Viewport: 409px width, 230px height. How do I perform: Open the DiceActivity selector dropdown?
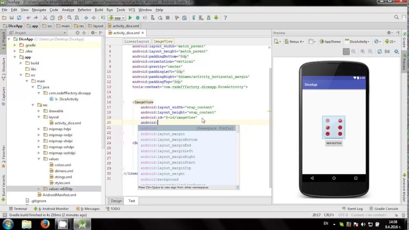pos(357,42)
